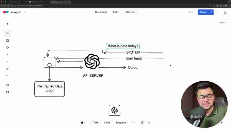The height and width of the screenshot is (130, 231).
Task: Select the Pencil freehand draw tool
Action: (8, 69)
